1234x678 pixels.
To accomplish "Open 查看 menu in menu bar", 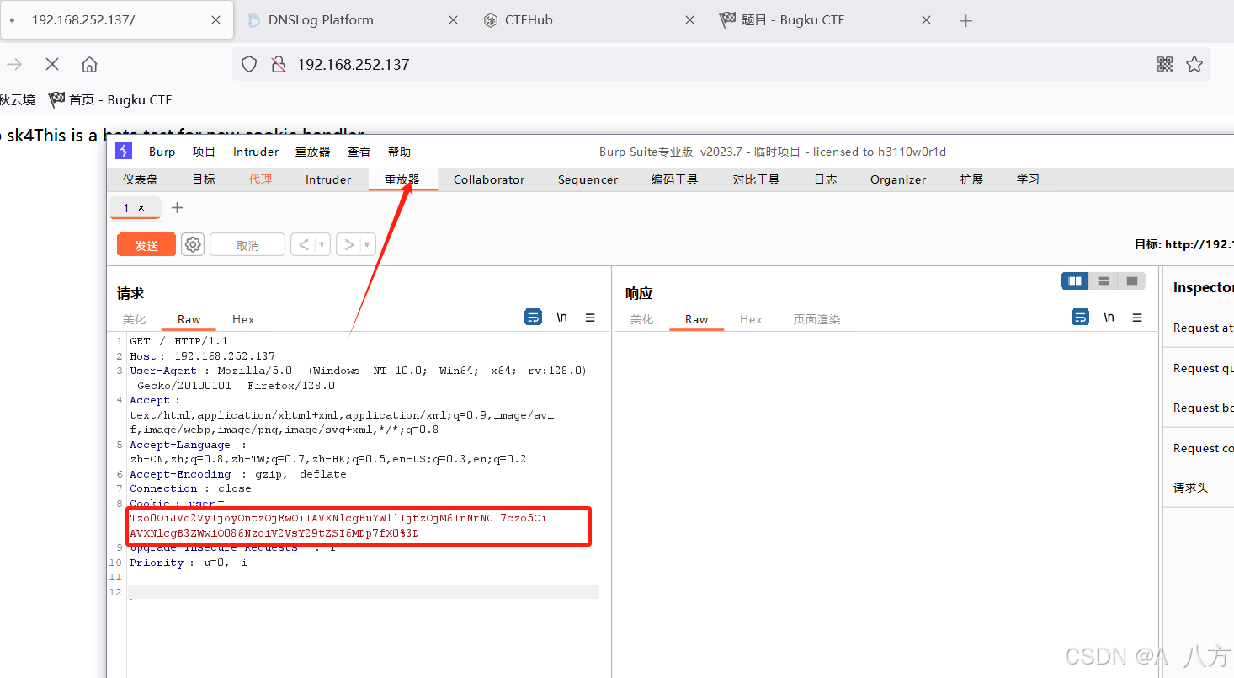I will tap(359, 152).
